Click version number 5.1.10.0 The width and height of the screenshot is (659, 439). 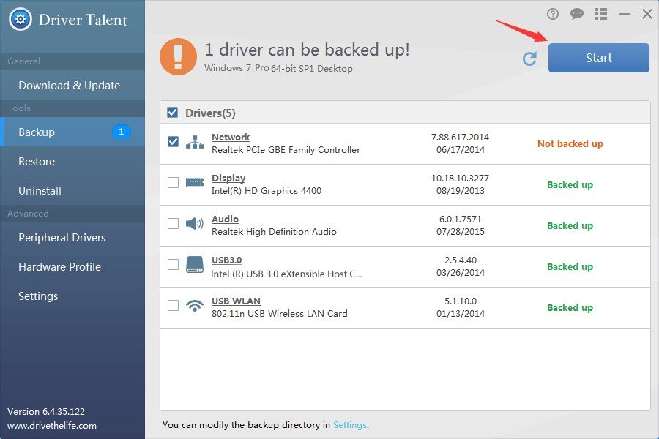pyautogui.click(x=461, y=301)
